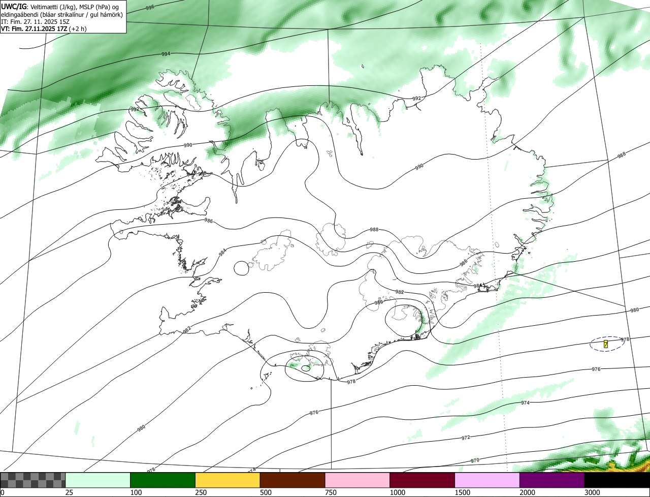
Task: Click the 'VT: Fim. 27.11.2025 17Z (+2 h)' line
Action: coord(44,29)
